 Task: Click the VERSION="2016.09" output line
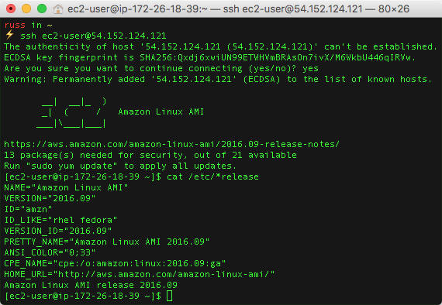[50, 198]
